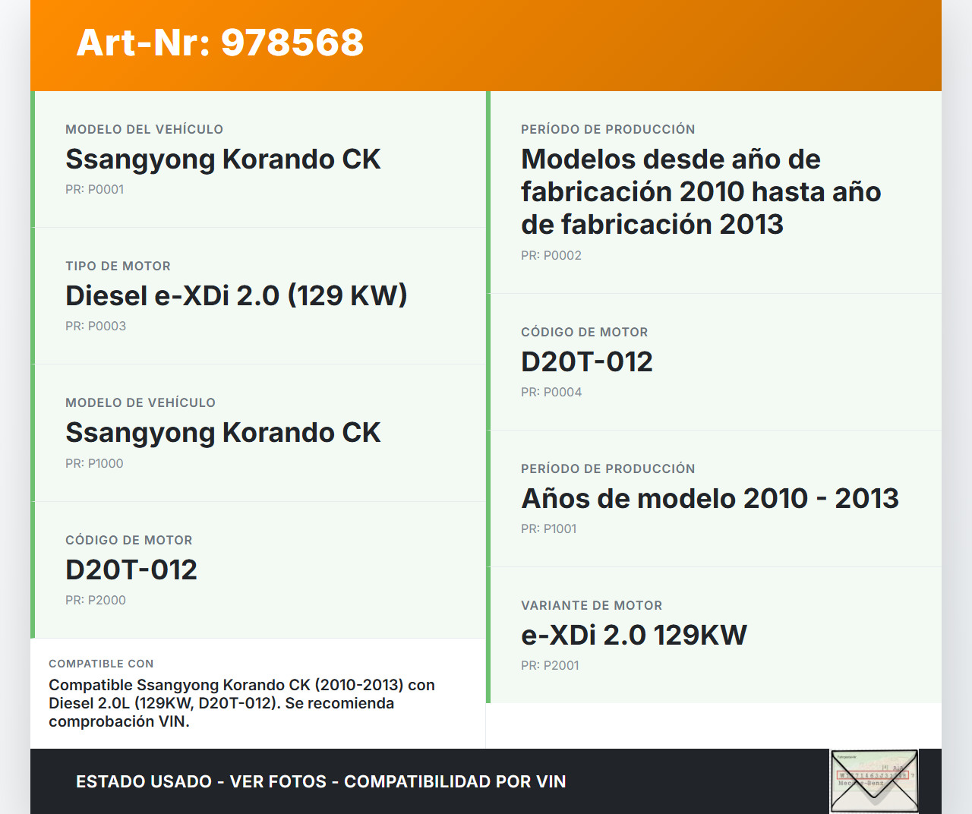Select the Ssangyong Korando CK model entry
Viewport: 972px width, 814px height.
click(223, 159)
